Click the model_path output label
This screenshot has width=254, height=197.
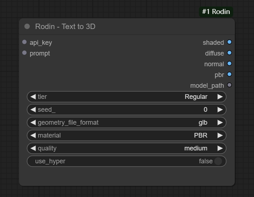click(x=207, y=86)
